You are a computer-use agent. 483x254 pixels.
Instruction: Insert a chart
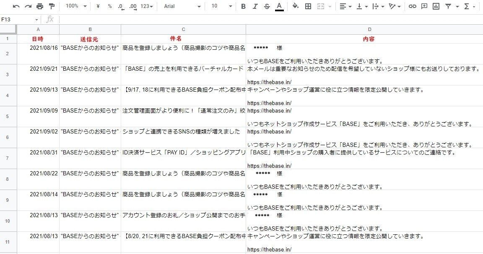[436, 6]
